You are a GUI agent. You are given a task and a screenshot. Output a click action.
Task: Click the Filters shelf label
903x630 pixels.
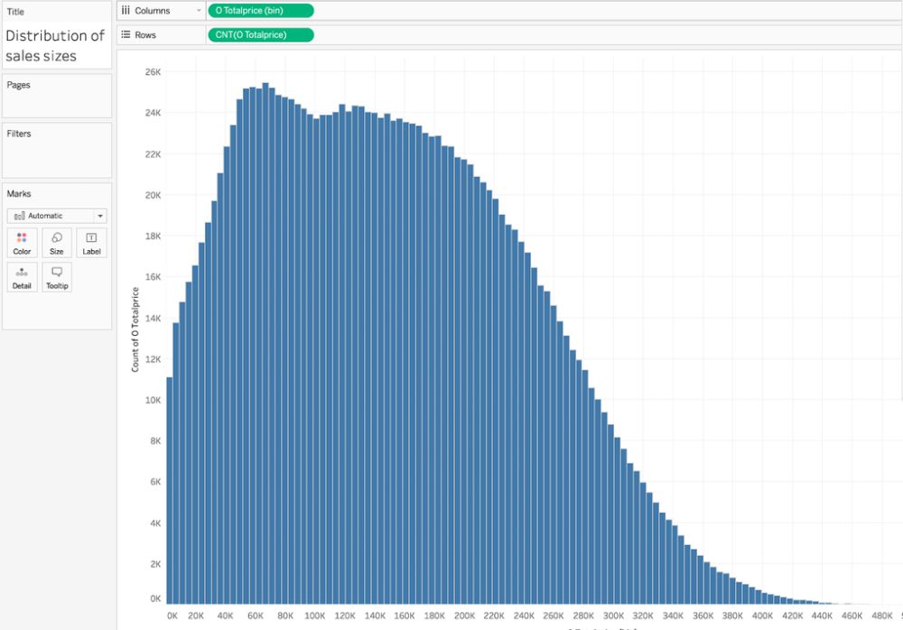pos(19,134)
